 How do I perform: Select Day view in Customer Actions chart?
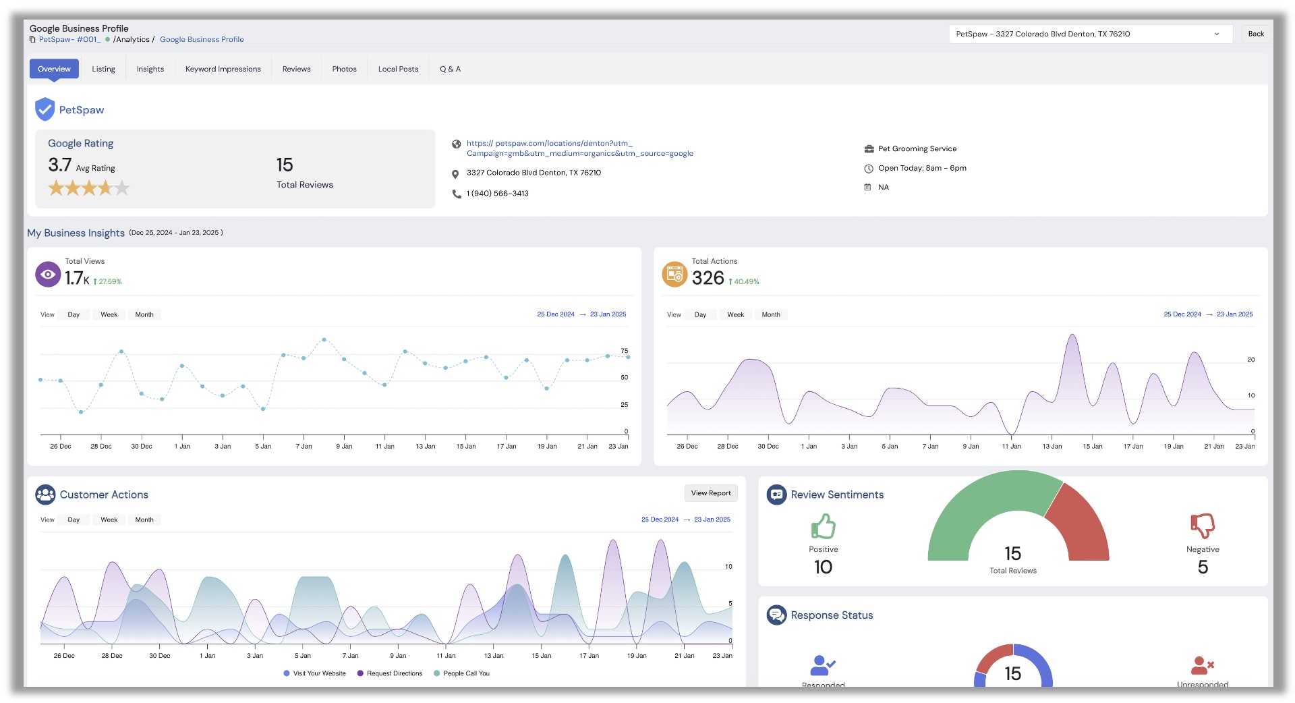74,520
